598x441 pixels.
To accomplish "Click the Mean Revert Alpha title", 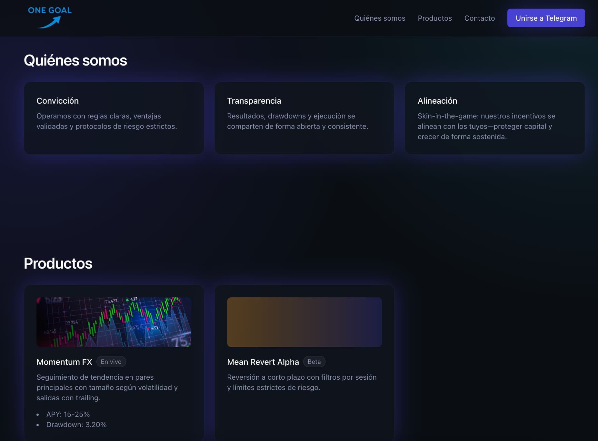I will click(x=263, y=362).
